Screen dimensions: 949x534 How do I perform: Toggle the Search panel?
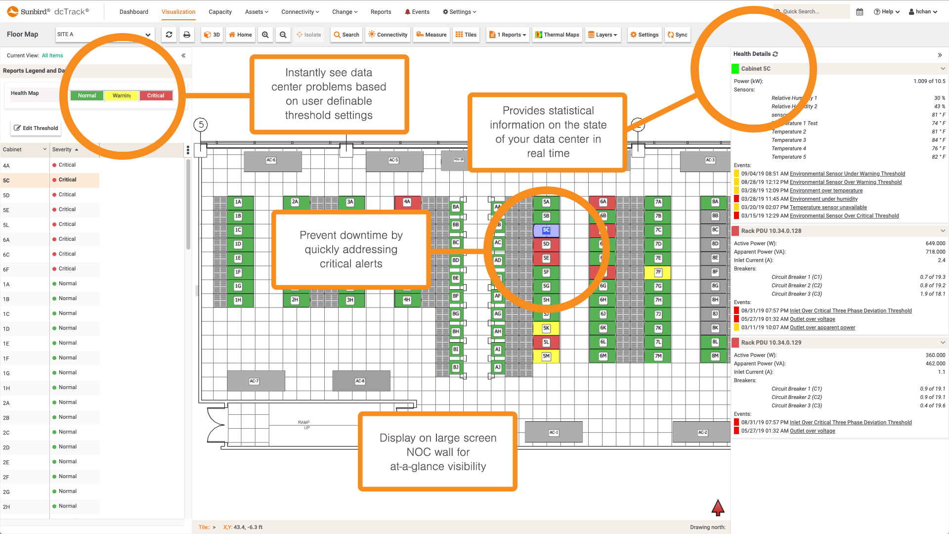[346, 35]
